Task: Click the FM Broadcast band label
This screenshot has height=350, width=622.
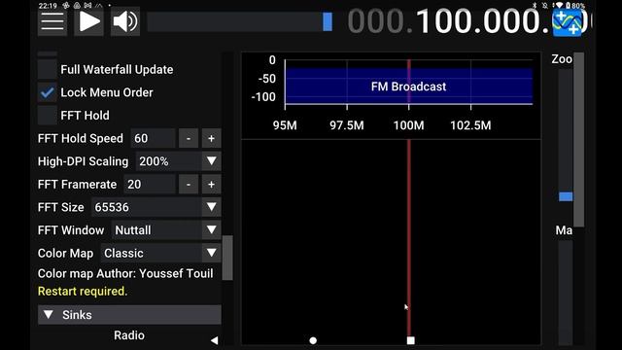Action: [408, 87]
